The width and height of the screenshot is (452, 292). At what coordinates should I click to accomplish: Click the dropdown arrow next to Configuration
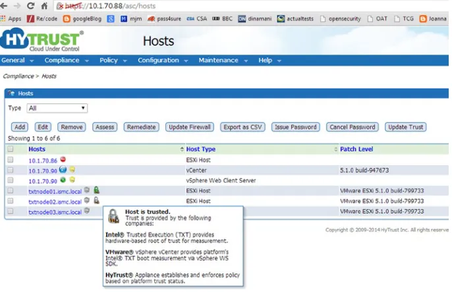(x=186, y=61)
